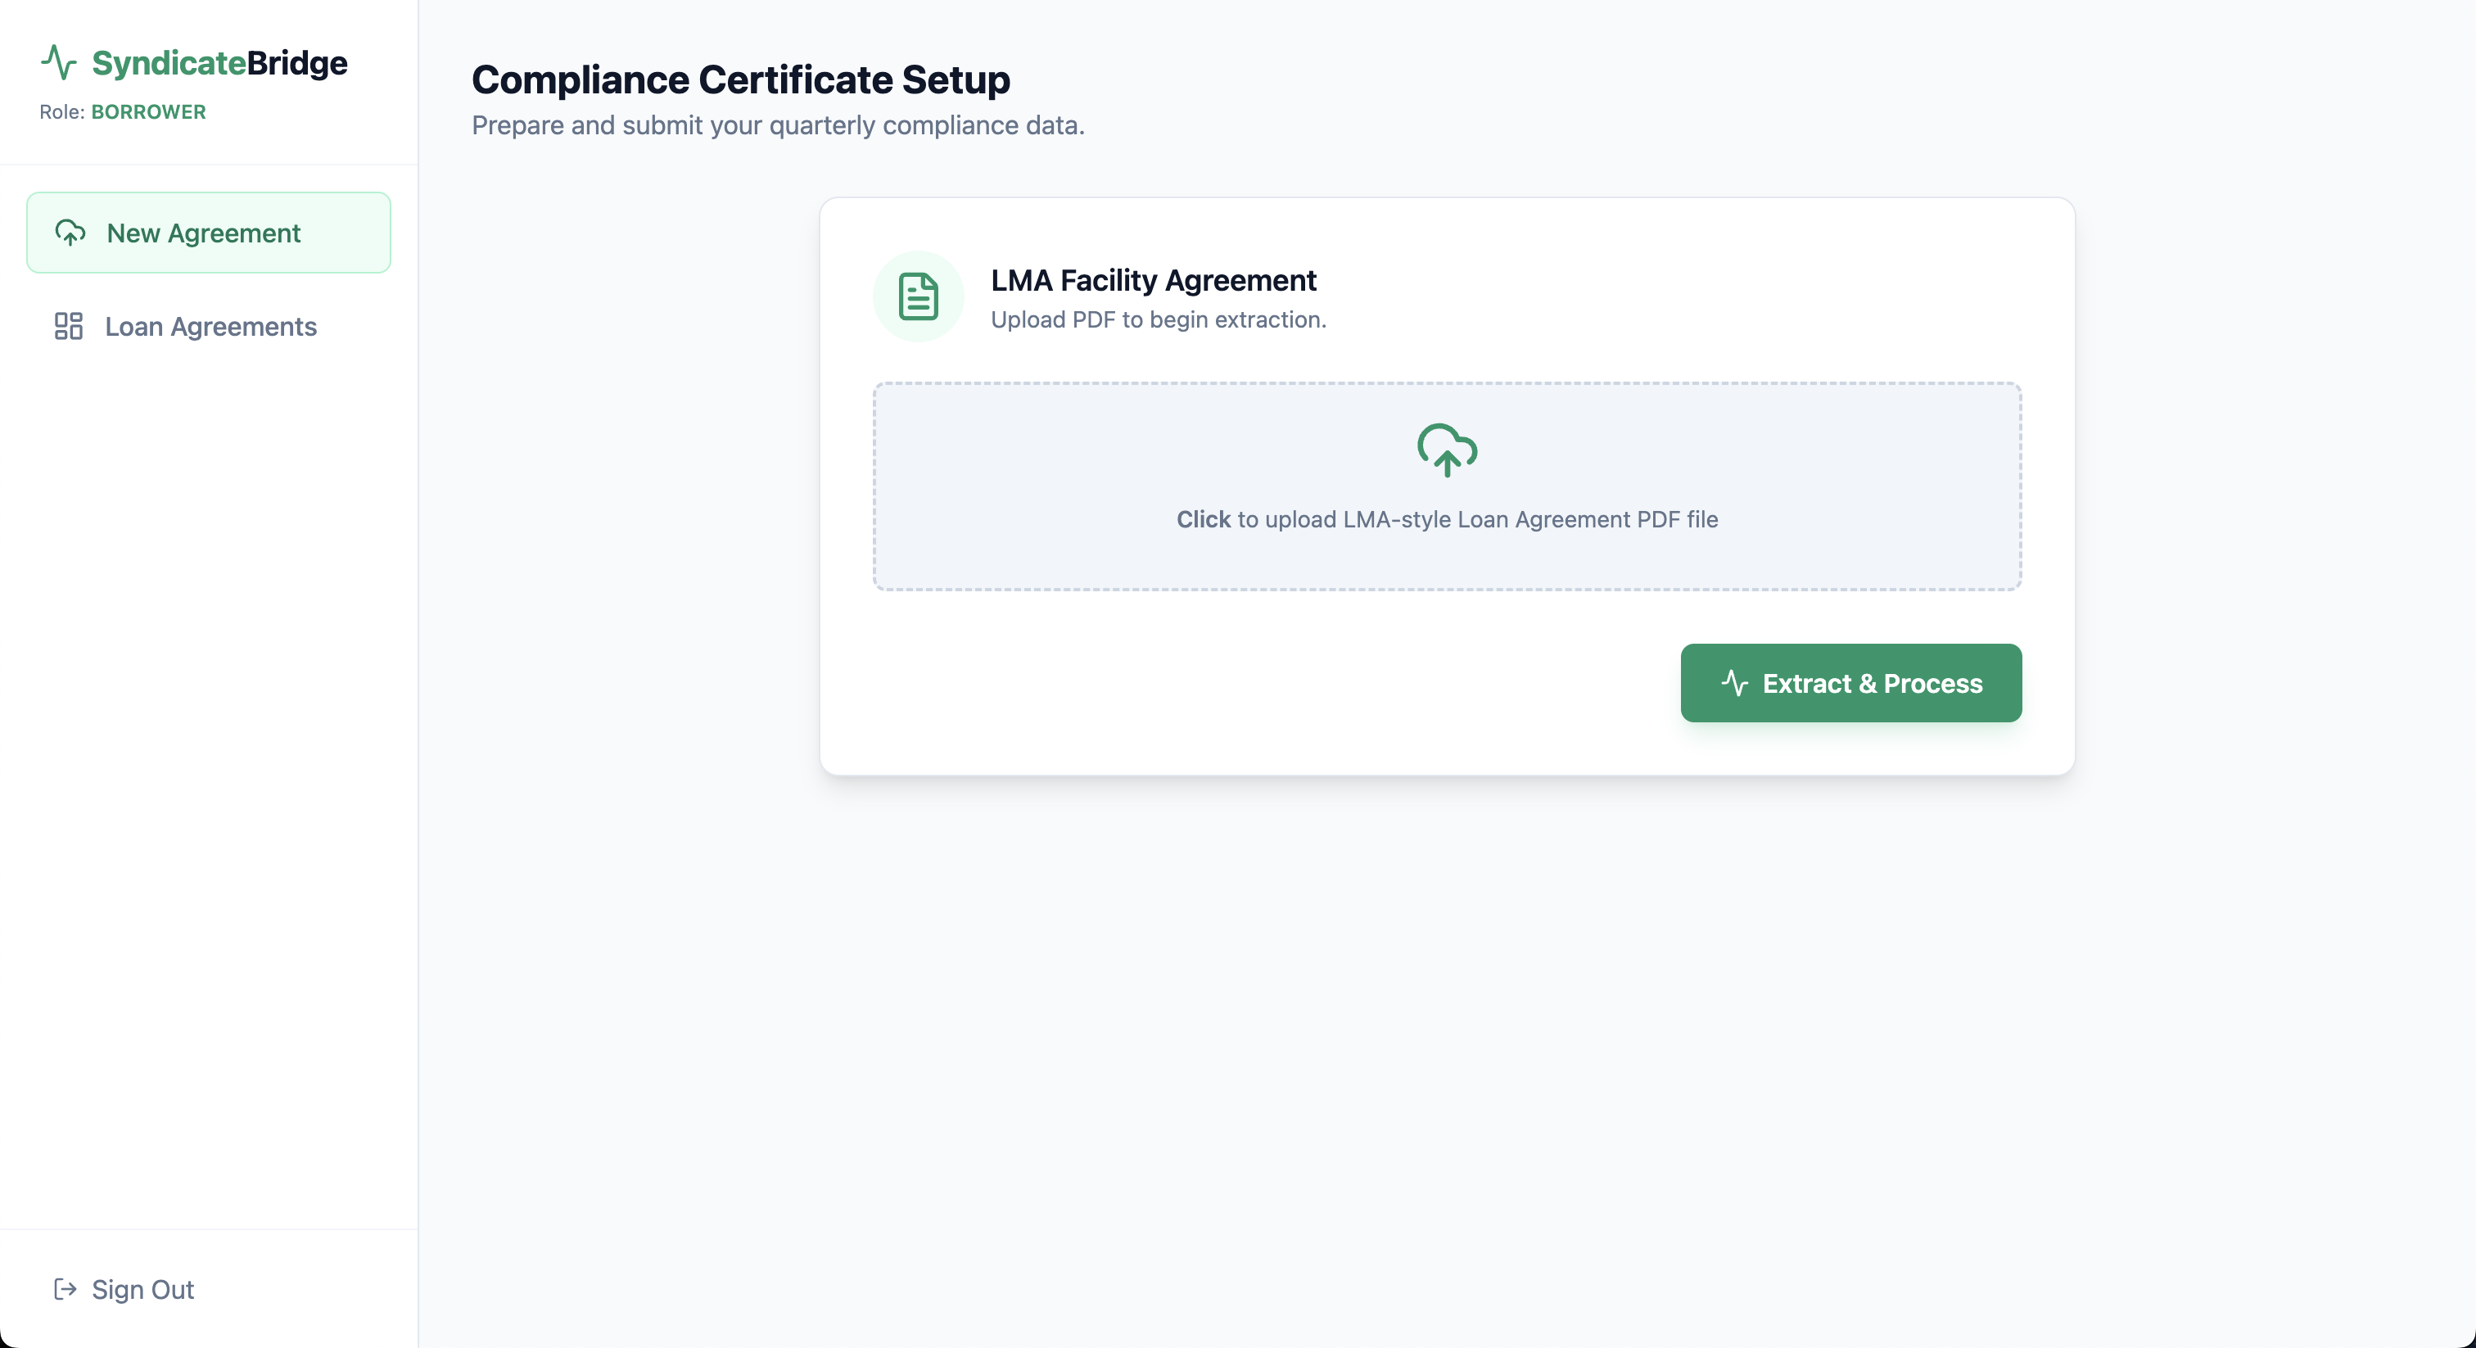
Task: Click the LMA Facility Agreement card title
Action: click(x=1153, y=280)
